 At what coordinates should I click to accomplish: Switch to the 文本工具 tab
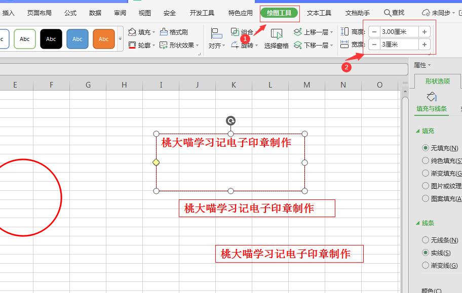click(319, 13)
